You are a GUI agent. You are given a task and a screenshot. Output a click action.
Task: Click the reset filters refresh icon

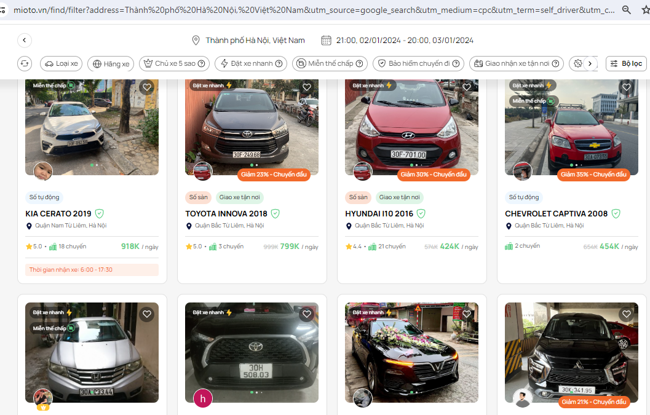[x=25, y=63]
